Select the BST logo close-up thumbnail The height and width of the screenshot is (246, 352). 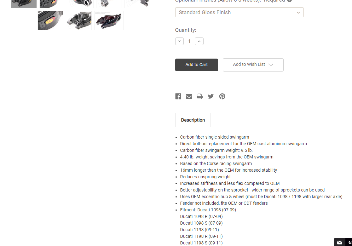[x=50, y=20]
